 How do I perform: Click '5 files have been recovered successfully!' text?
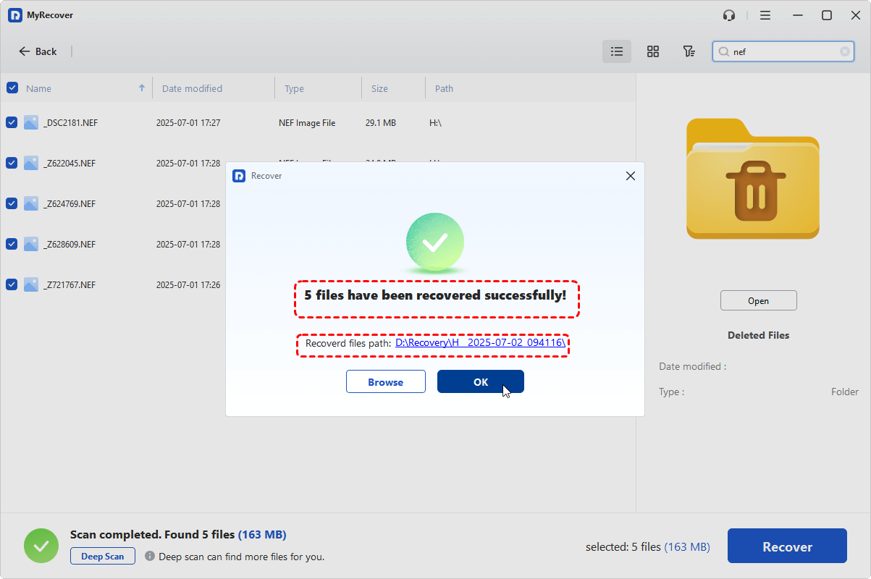pos(435,295)
